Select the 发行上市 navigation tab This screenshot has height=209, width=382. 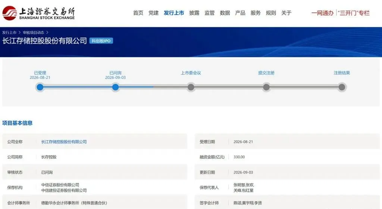click(174, 13)
